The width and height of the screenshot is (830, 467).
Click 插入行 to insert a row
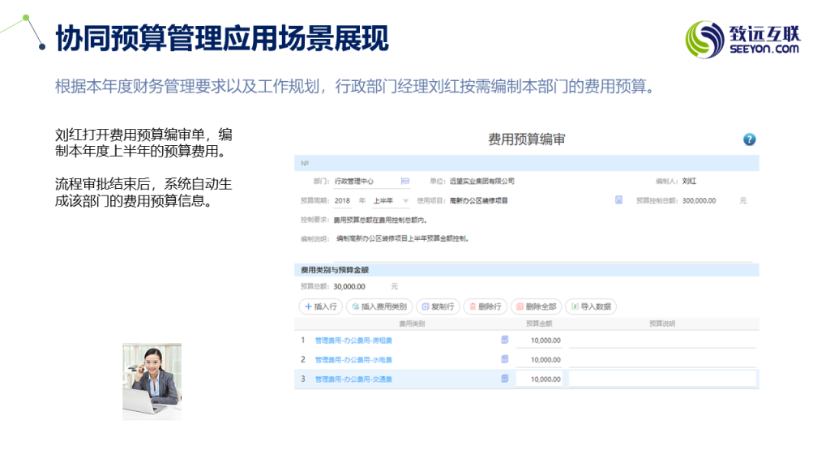[x=320, y=307]
